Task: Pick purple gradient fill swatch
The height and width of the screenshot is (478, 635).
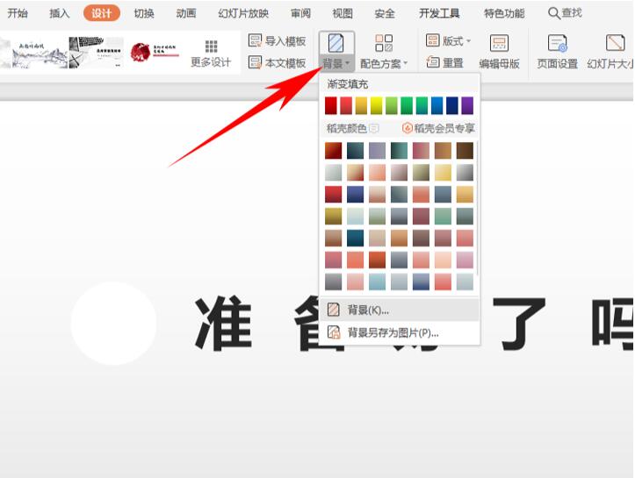Action: (x=467, y=105)
